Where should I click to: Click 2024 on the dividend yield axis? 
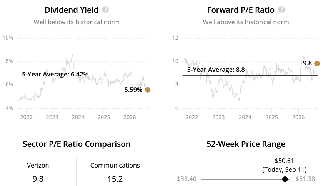tap(78, 117)
